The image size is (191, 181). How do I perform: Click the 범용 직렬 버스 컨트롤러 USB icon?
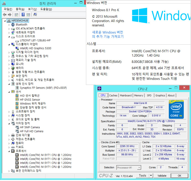(13, 72)
